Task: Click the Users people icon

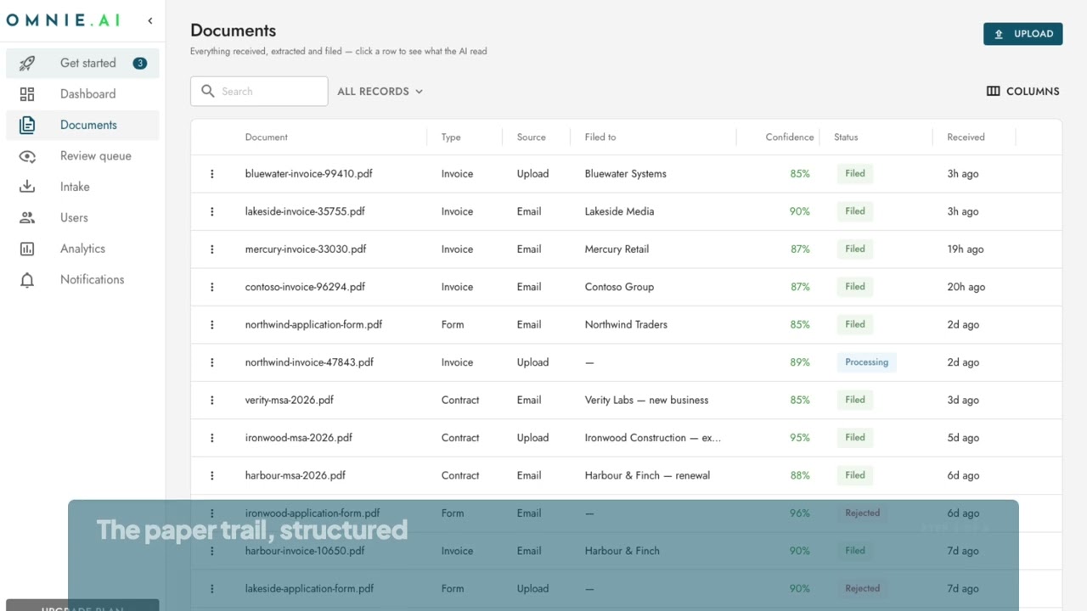Action: pos(27,218)
